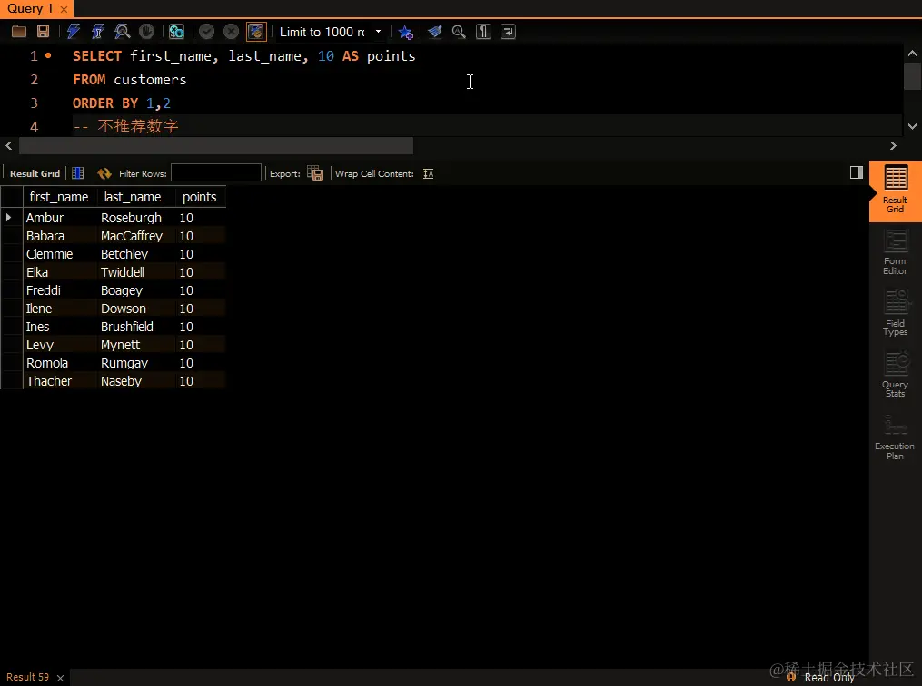Export recordset to file icon
Viewport: 922px width, 686px height.
[x=315, y=173]
